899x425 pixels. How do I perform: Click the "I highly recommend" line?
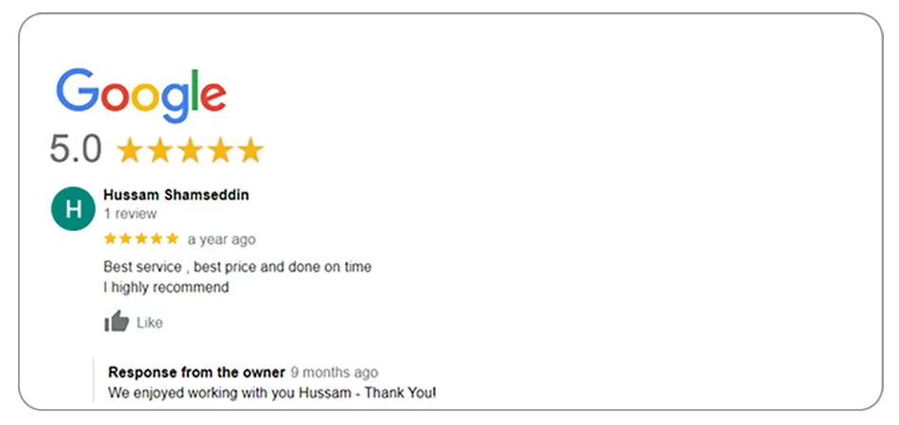(166, 287)
